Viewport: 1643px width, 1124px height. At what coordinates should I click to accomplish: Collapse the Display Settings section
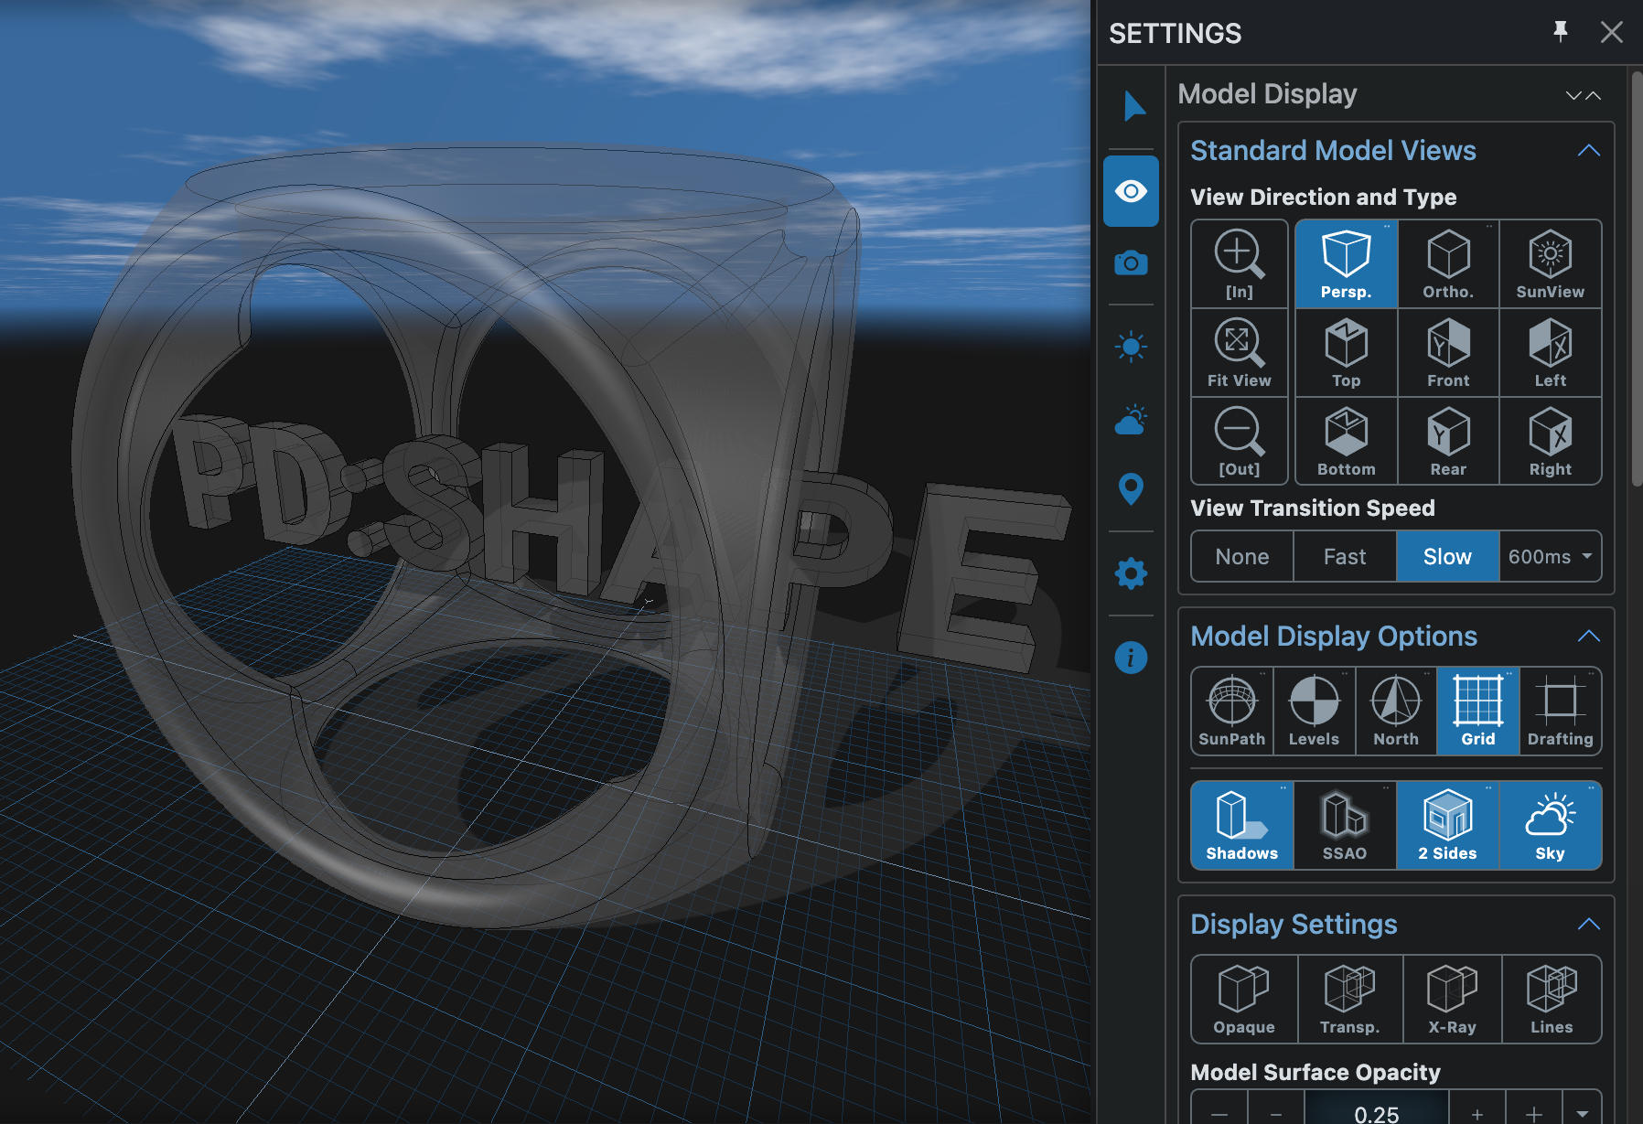[x=1588, y=925]
